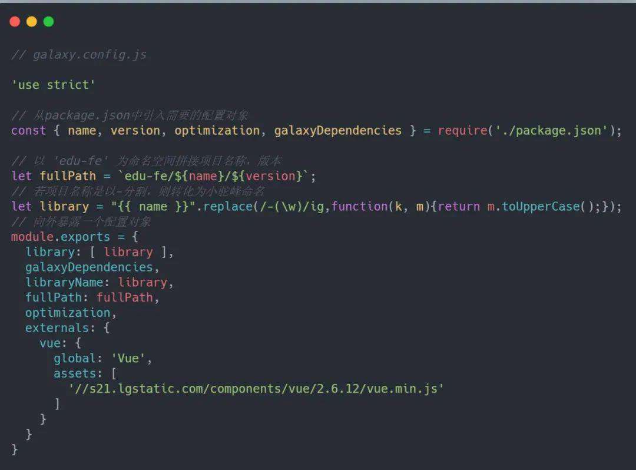
Task: Click the 'fullPath' variable in the let declaration
Action: 68,176
